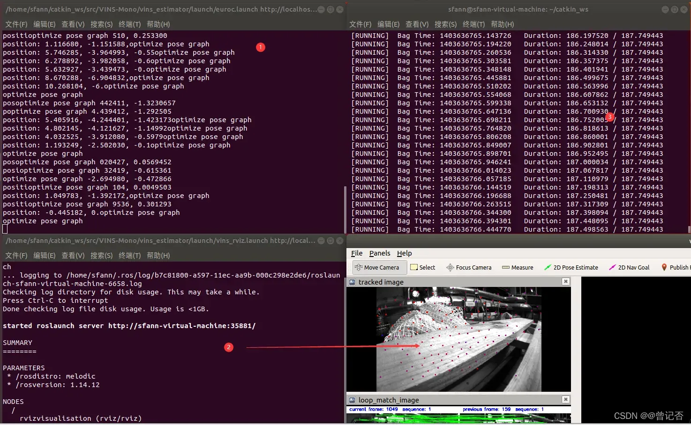Image resolution: width=691 pixels, height=425 pixels.
Task: Open 文件(F) menu in catkin_ws terminal
Action: [x=361, y=24]
